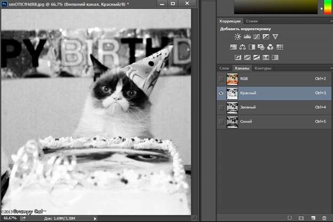The width and height of the screenshot is (333, 222).
Task: Click the 66,67% zoom field
Action: pos(10,218)
